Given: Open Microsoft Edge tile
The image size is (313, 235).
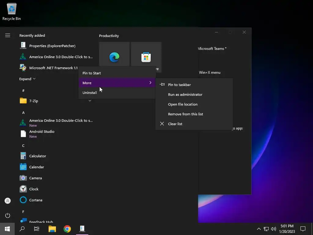Looking at the screenshot, I should click(114, 57).
